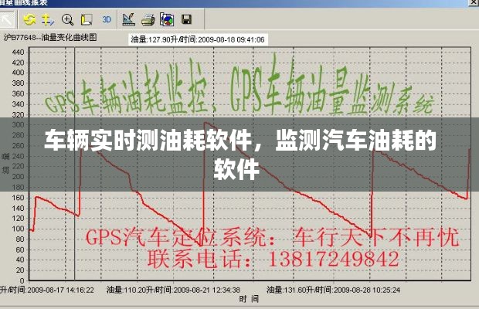Click the 100 value on the Y axis
Viewport: 479px width, 309px height.
click(18, 229)
